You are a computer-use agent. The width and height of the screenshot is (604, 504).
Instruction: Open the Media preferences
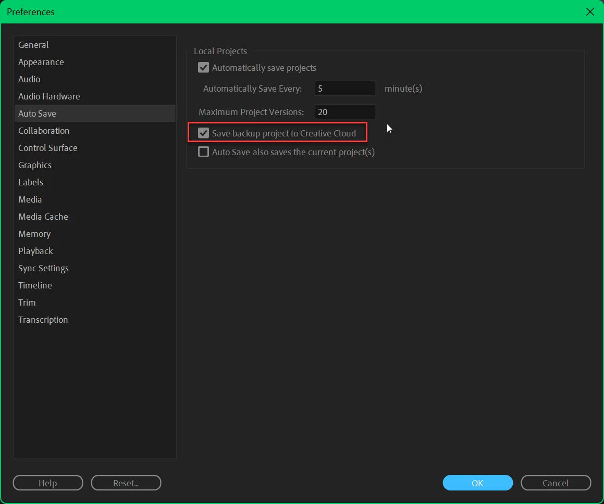[x=95, y=199]
